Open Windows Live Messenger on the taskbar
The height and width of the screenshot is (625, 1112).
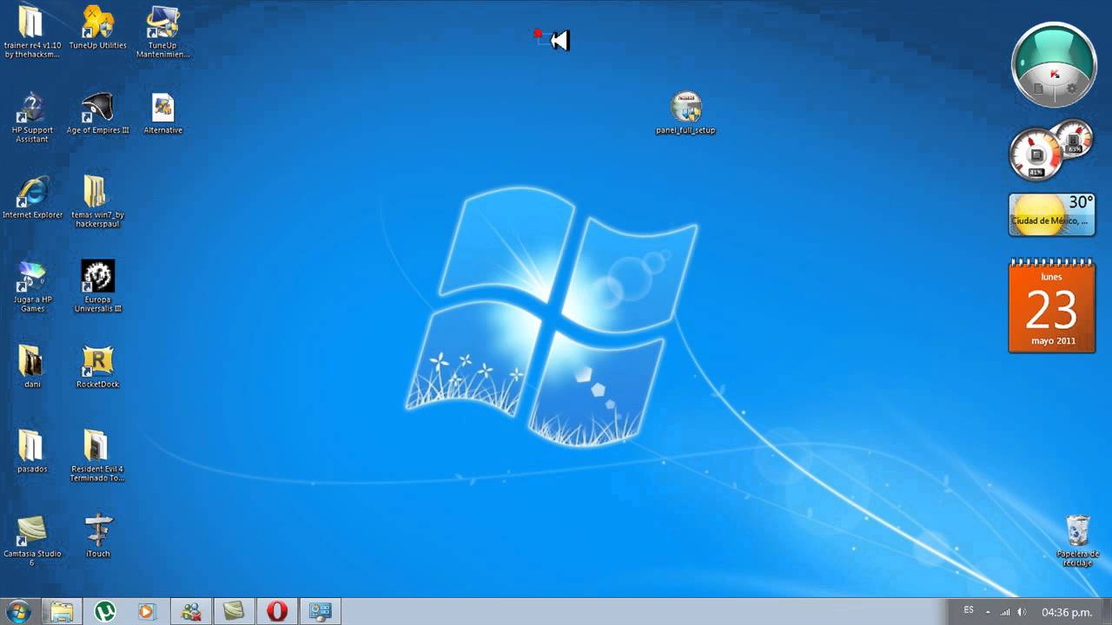pos(191,611)
